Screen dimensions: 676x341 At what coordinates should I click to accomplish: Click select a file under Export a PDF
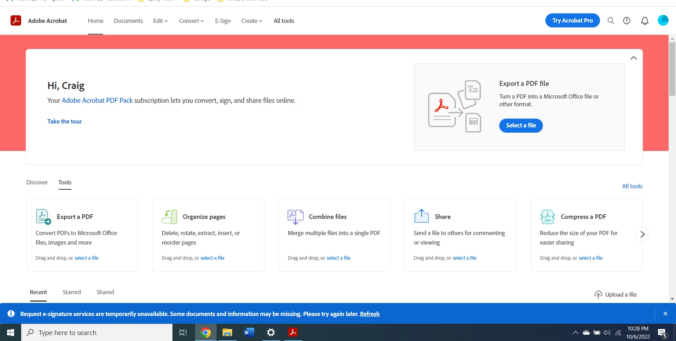point(86,258)
